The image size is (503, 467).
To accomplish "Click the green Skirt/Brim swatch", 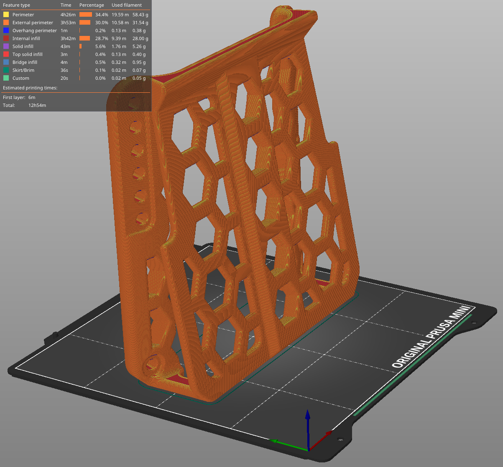I will click(x=5, y=70).
